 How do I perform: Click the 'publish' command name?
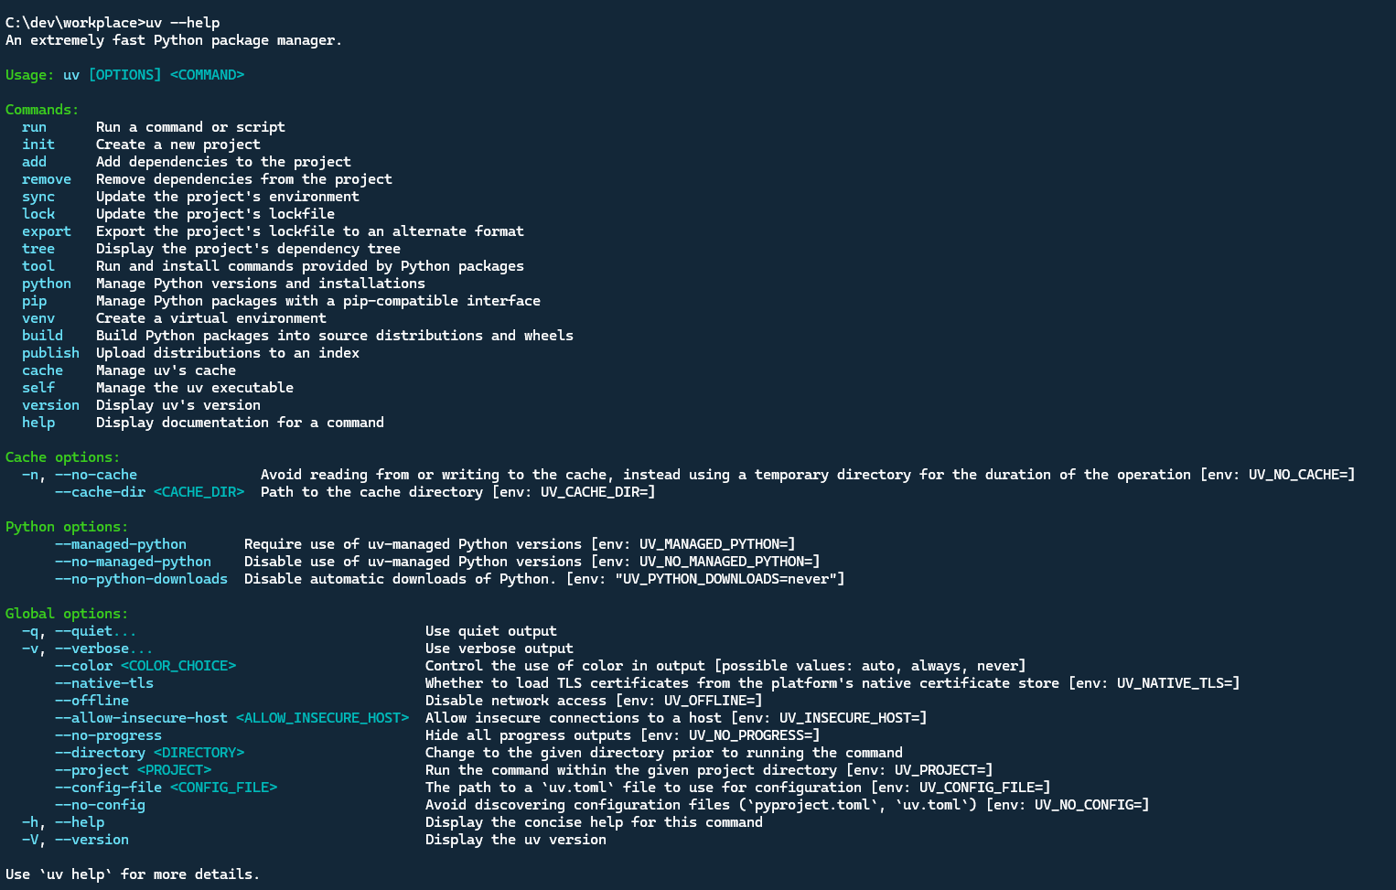pos(50,353)
